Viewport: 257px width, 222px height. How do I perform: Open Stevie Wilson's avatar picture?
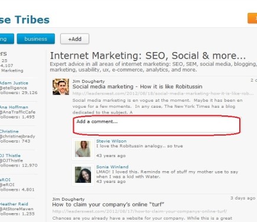[83, 149]
